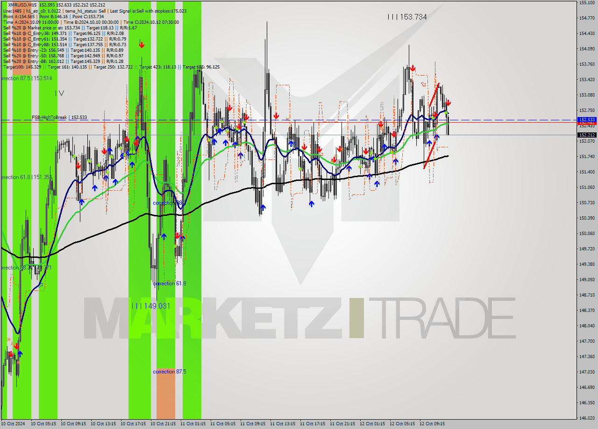Click '10 Oct 21:15' on the time axis

(163, 424)
